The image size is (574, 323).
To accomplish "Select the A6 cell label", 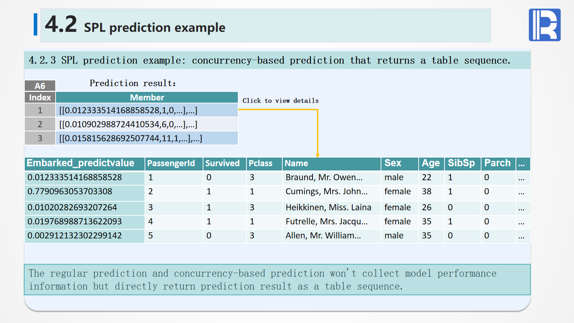I will click(40, 86).
